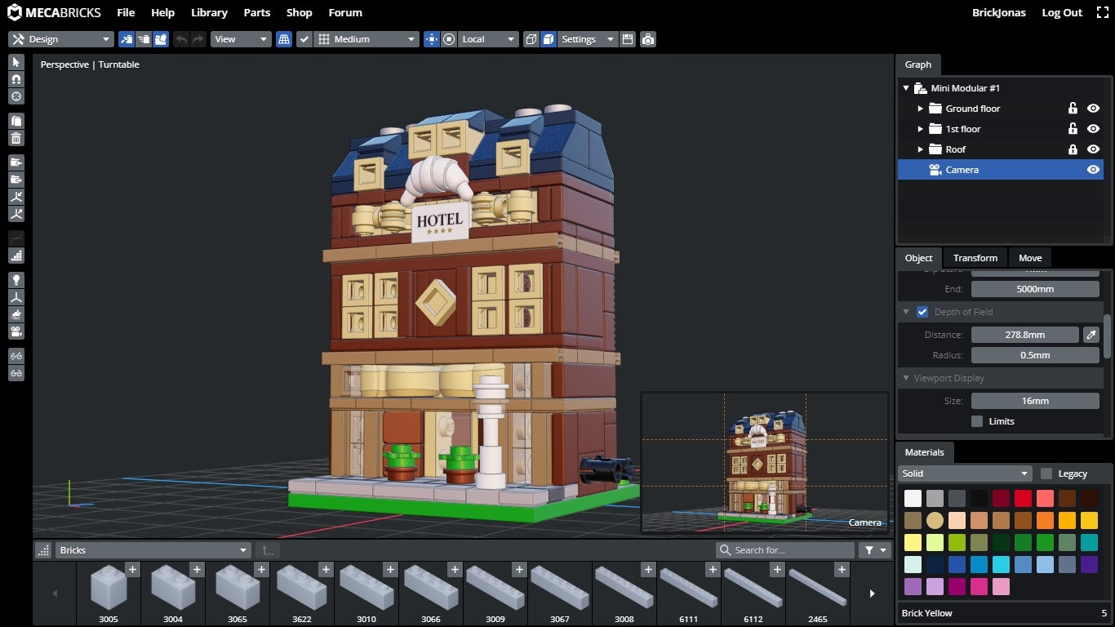Viewport: 1115px width, 627px height.
Task: Switch to wireframe cube display
Action: click(531, 39)
